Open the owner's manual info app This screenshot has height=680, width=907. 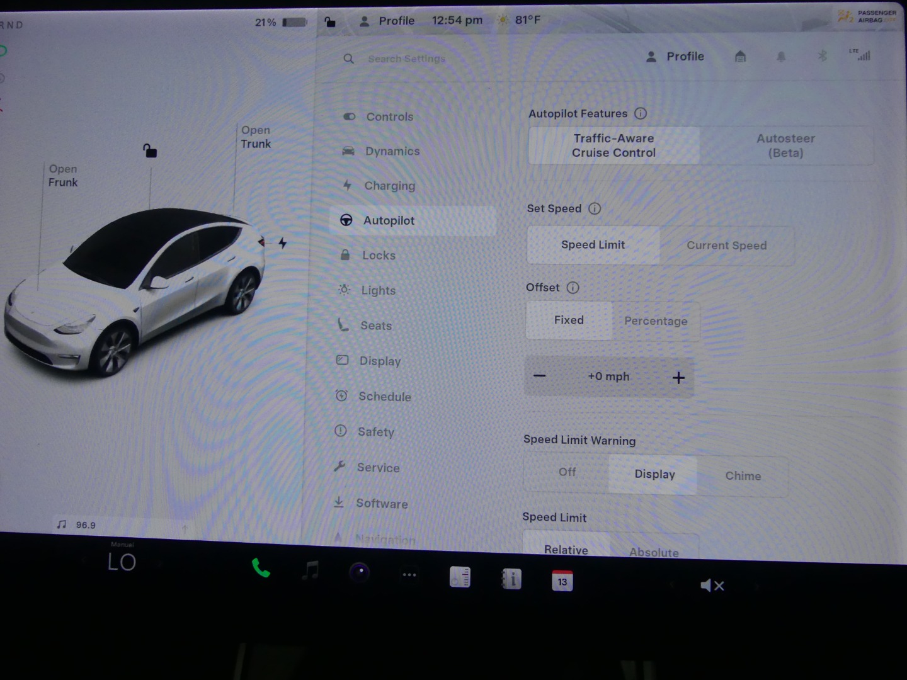click(511, 579)
